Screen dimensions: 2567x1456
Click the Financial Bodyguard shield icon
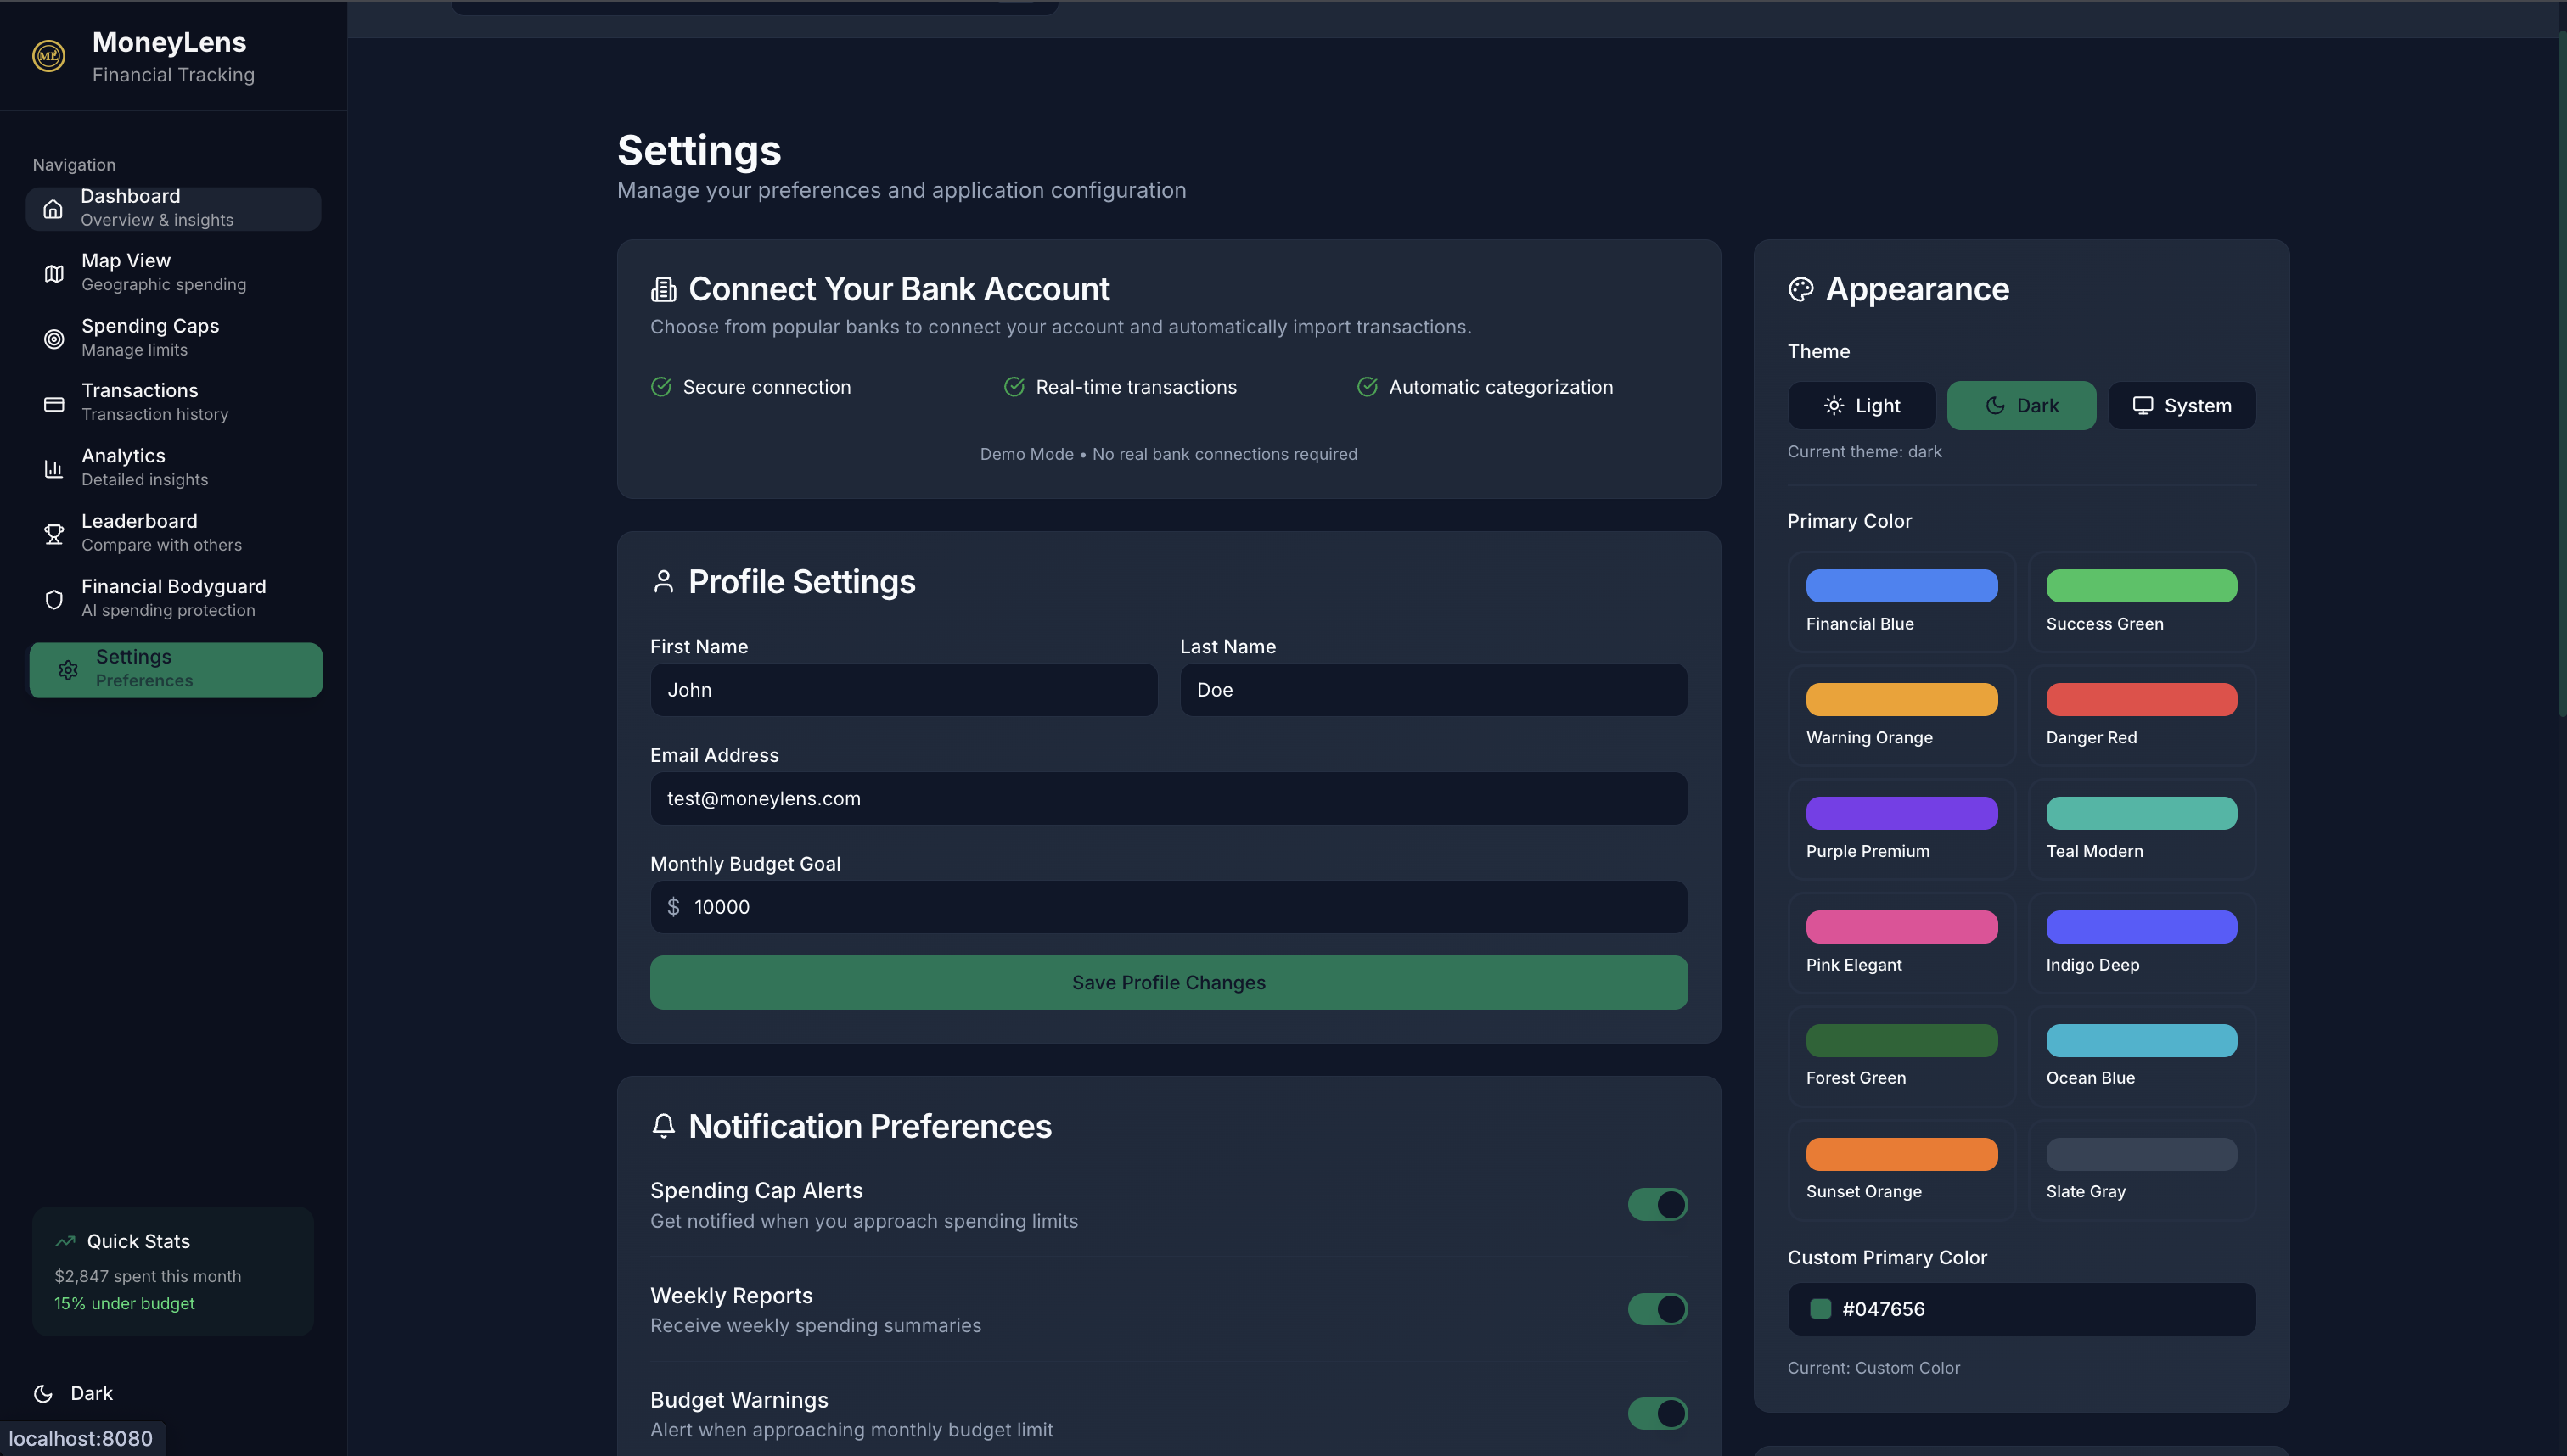(54, 599)
